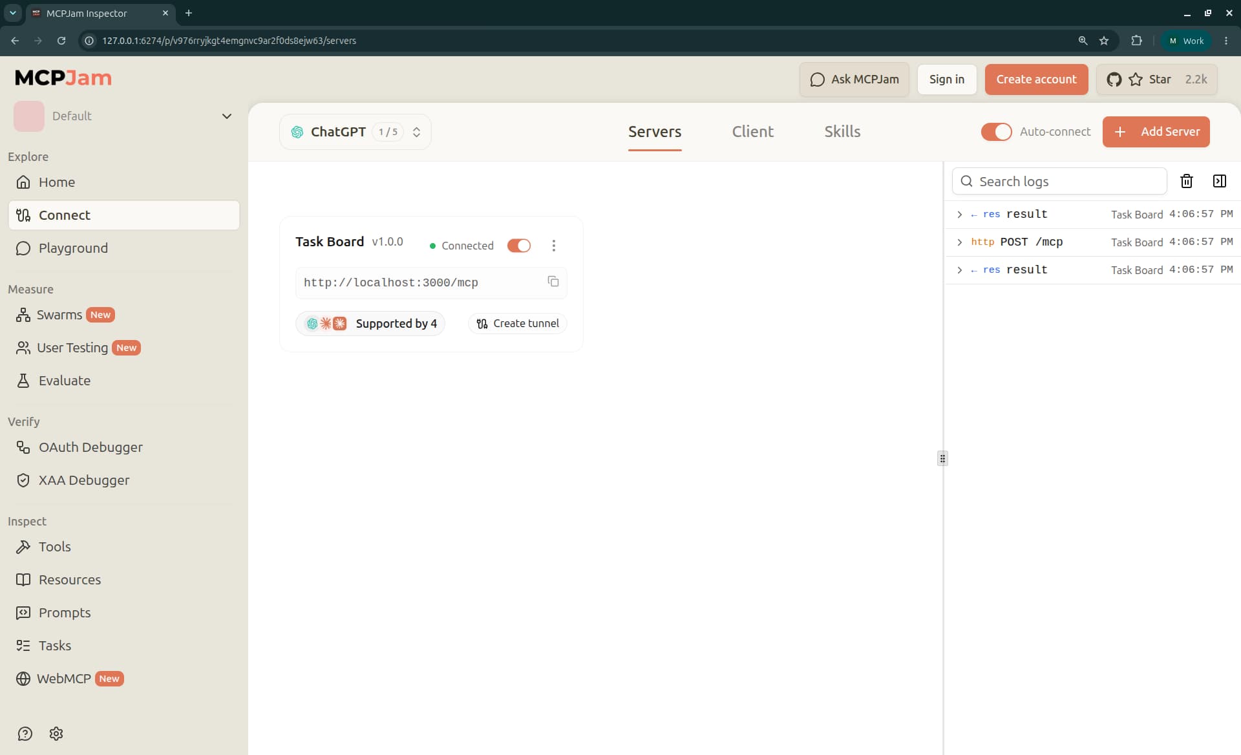Open settings gear at sidebar bottom

[56, 734]
